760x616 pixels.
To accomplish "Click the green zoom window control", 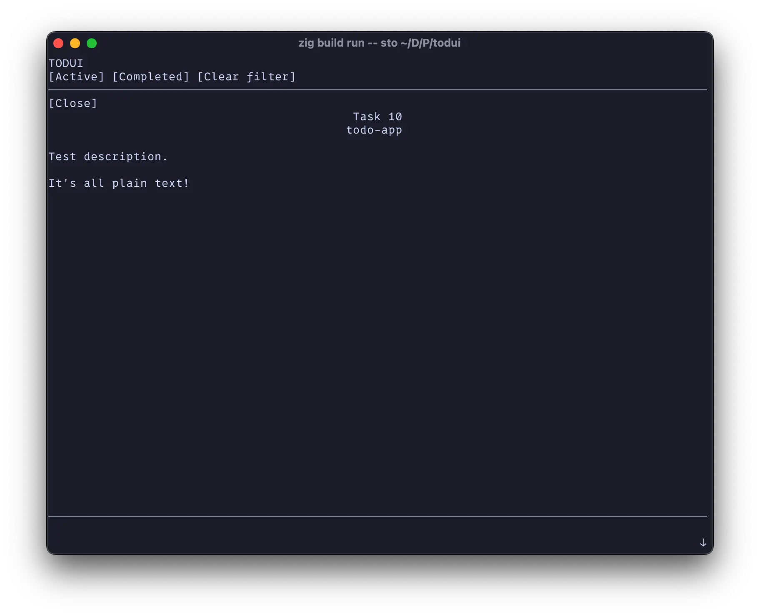I will point(92,43).
